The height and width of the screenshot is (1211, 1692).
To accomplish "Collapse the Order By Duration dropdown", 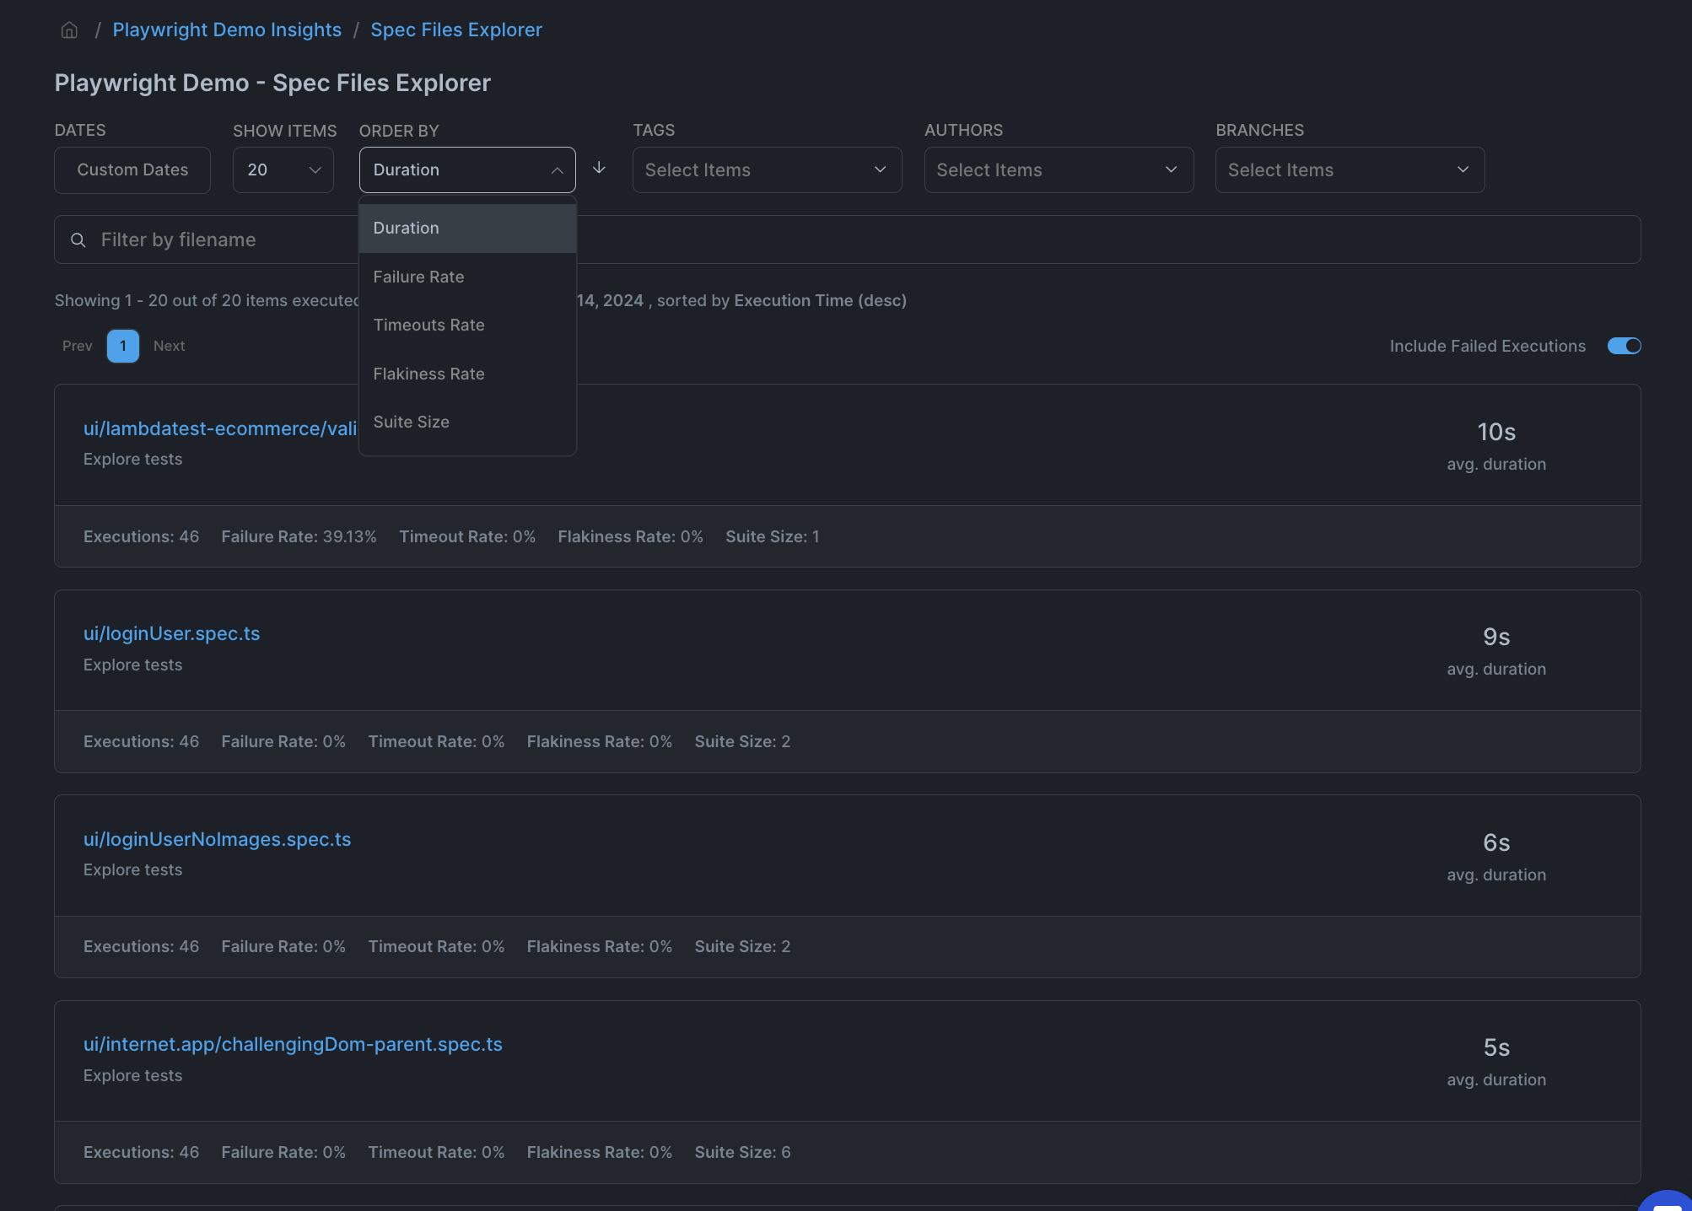I will point(466,170).
